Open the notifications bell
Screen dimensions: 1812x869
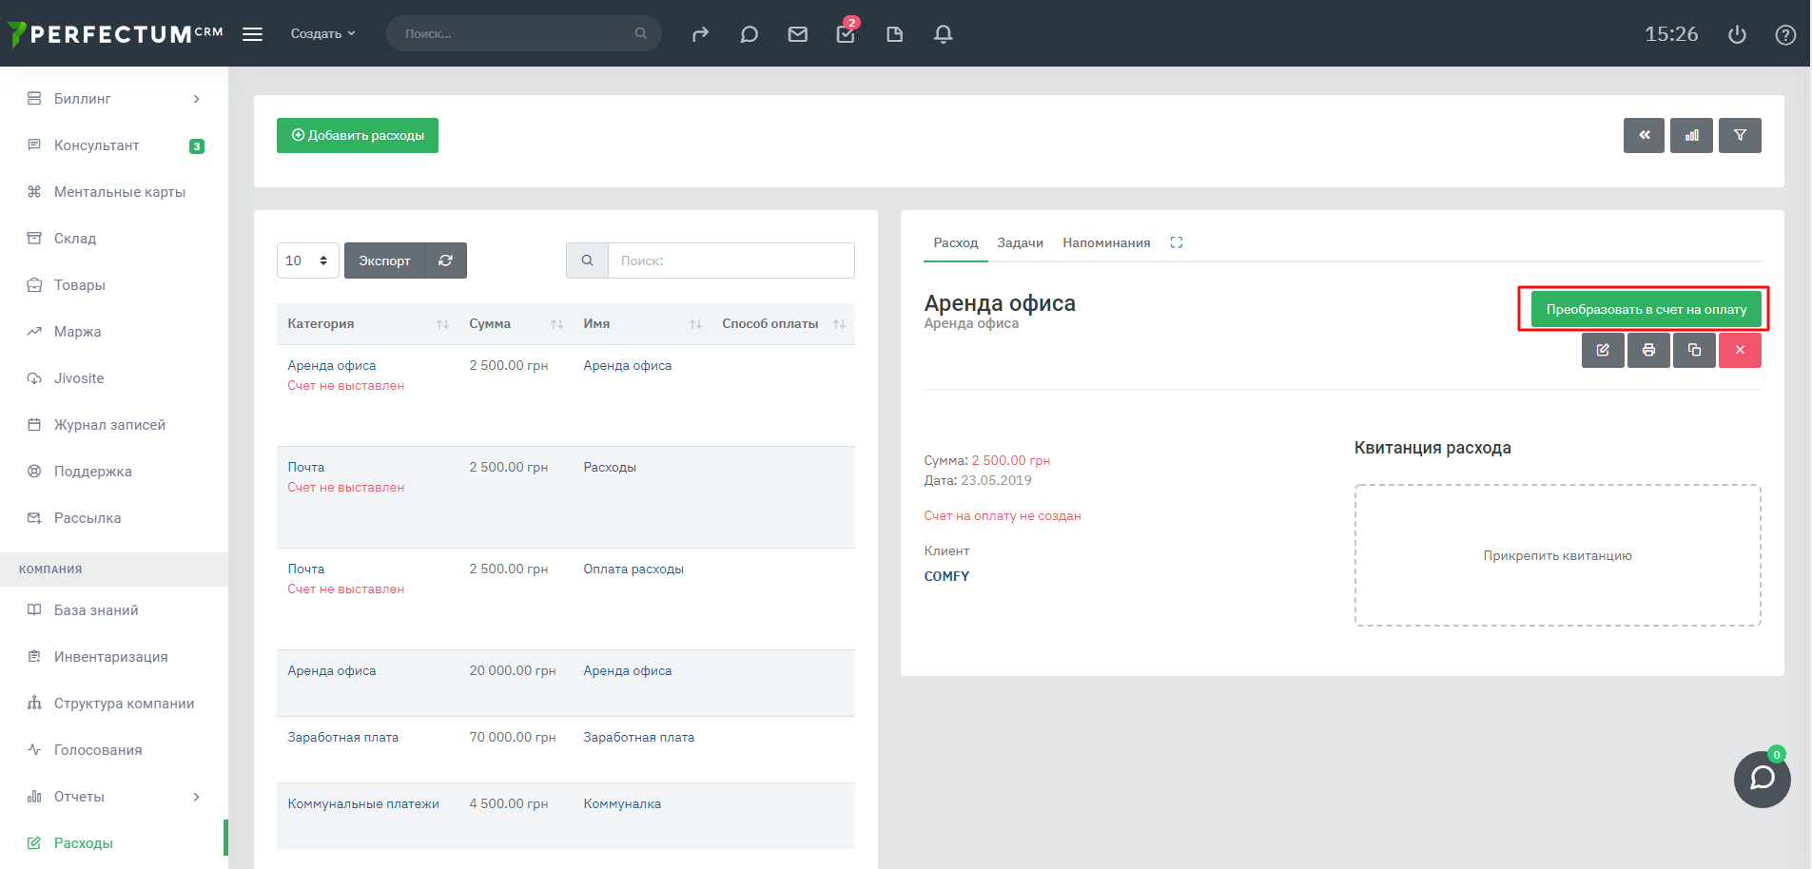click(943, 34)
